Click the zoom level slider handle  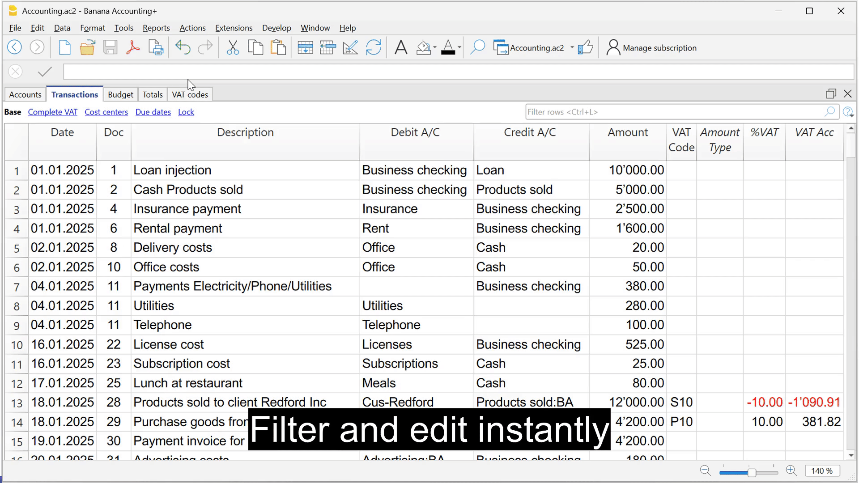tap(752, 472)
